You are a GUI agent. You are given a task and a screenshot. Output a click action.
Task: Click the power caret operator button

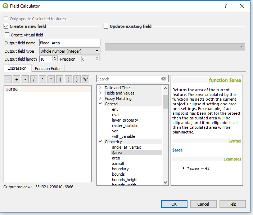[x=51, y=79]
